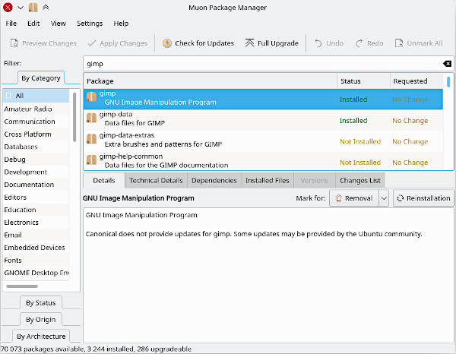456x354 pixels.
Task: Select the Databases category
Action: coord(36,147)
